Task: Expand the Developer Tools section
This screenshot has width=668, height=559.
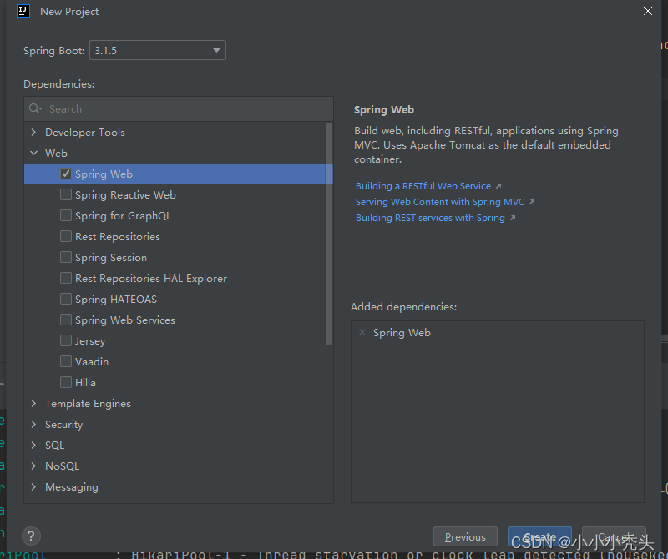Action: (x=33, y=132)
